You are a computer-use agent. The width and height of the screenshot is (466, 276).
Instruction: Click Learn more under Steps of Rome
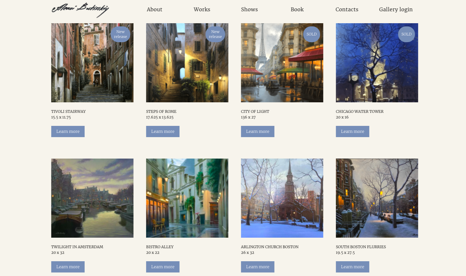pos(163,131)
